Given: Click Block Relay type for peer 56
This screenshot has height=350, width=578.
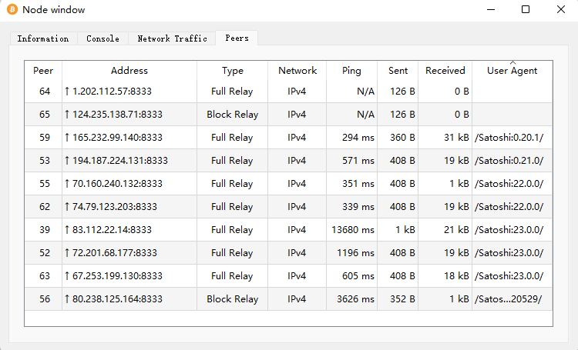Looking at the screenshot, I should 232,299.
